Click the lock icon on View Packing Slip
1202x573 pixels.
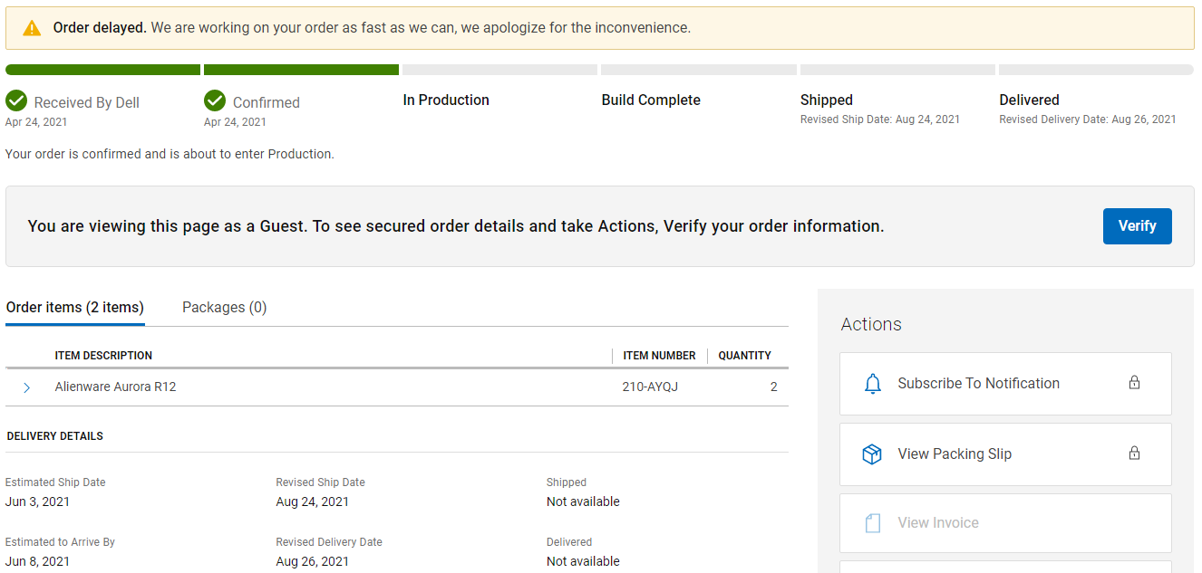tap(1134, 454)
